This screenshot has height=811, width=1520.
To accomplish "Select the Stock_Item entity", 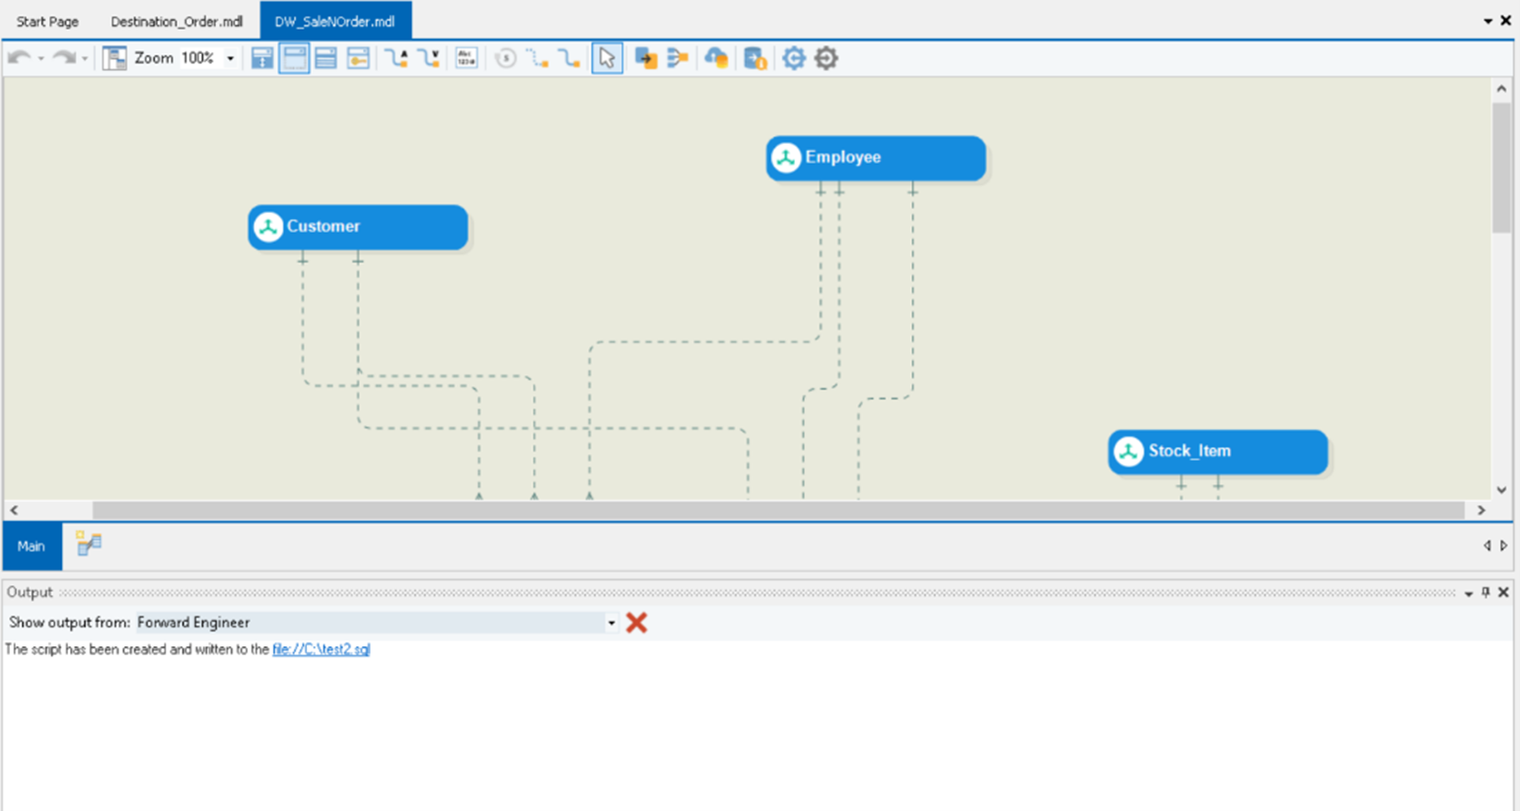I will tap(1217, 452).
